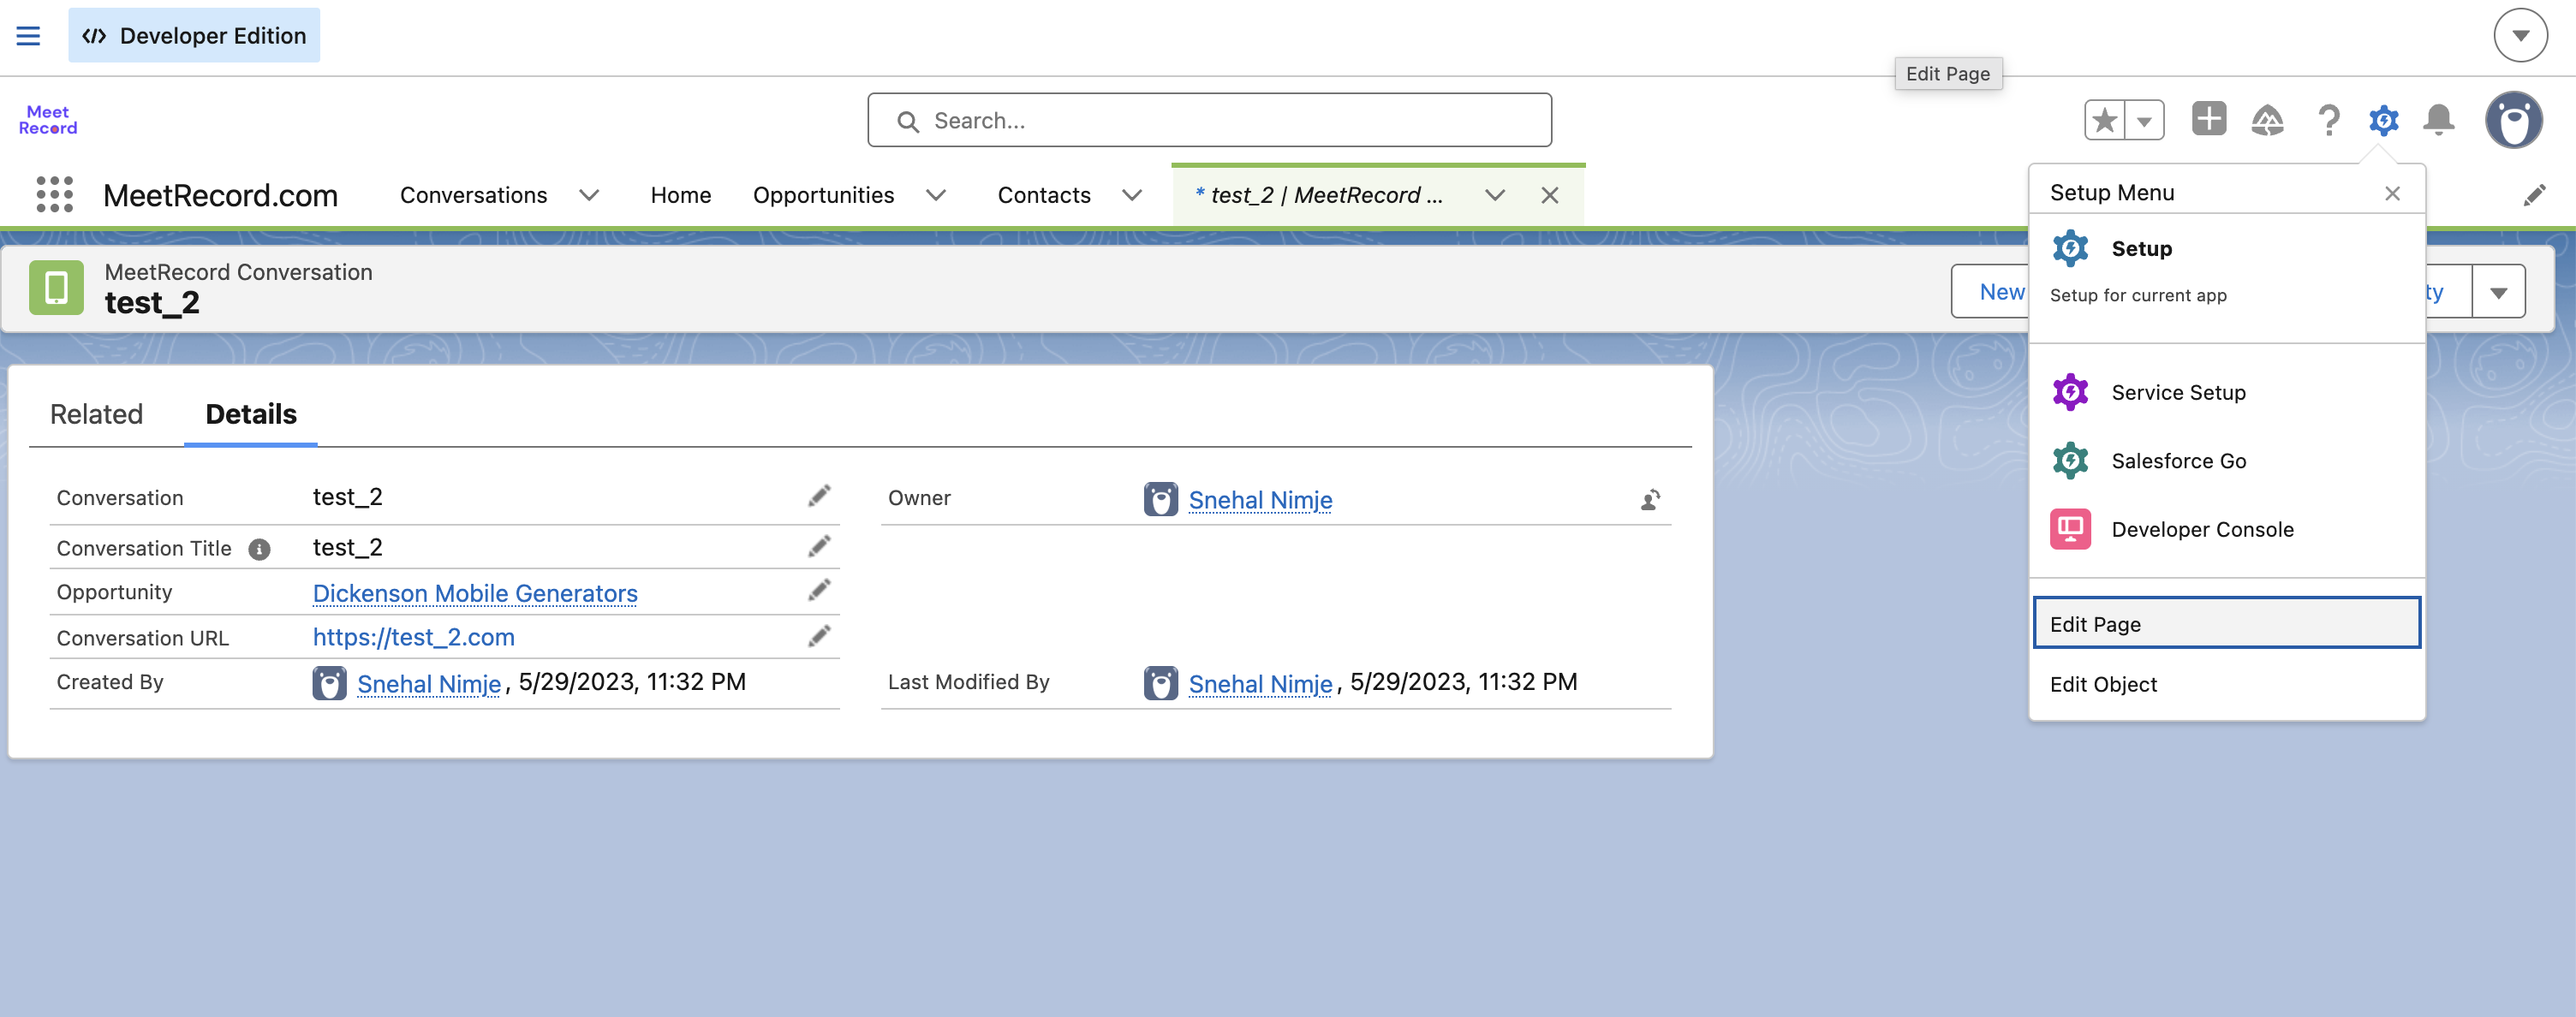Open the Opportunities nav item
This screenshot has width=2576, height=1017.
(823, 195)
